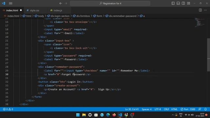Screen dimensions: 210x118
Task: Switch to the index.html tab
Action: (x=12, y=10)
